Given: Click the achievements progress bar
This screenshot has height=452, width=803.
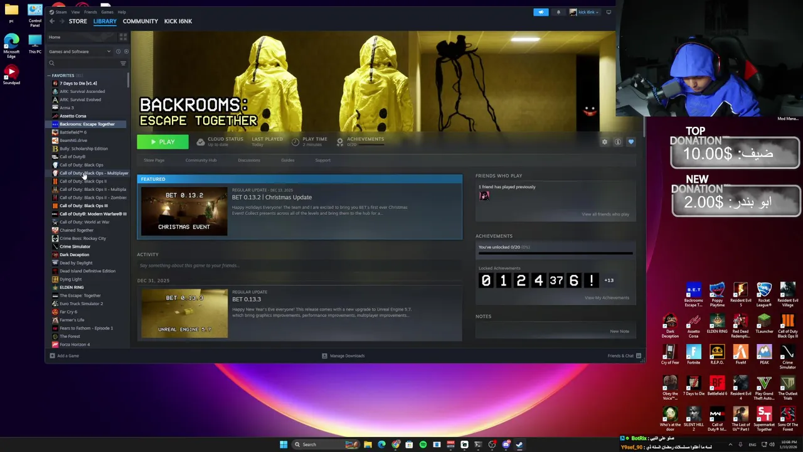Looking at the screenshot, I should coord(555,253).
